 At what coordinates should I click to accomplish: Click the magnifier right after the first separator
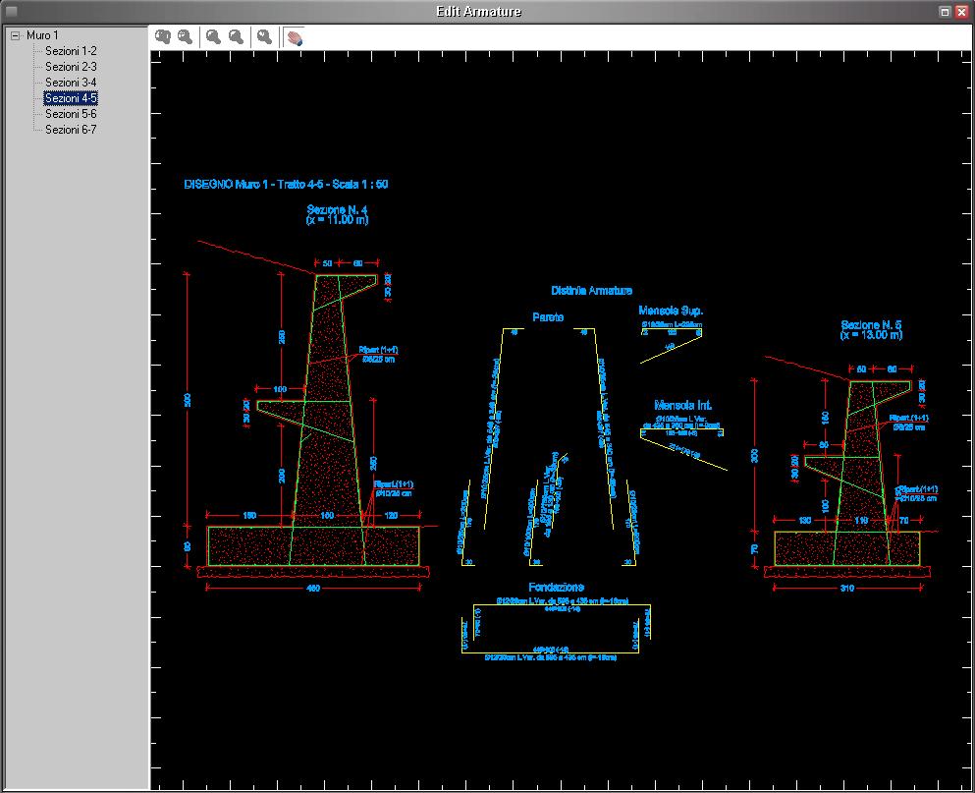click(213, 37)
